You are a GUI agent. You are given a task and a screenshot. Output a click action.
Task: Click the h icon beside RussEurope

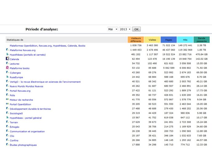pyautogui.click(x=7, y=77)
